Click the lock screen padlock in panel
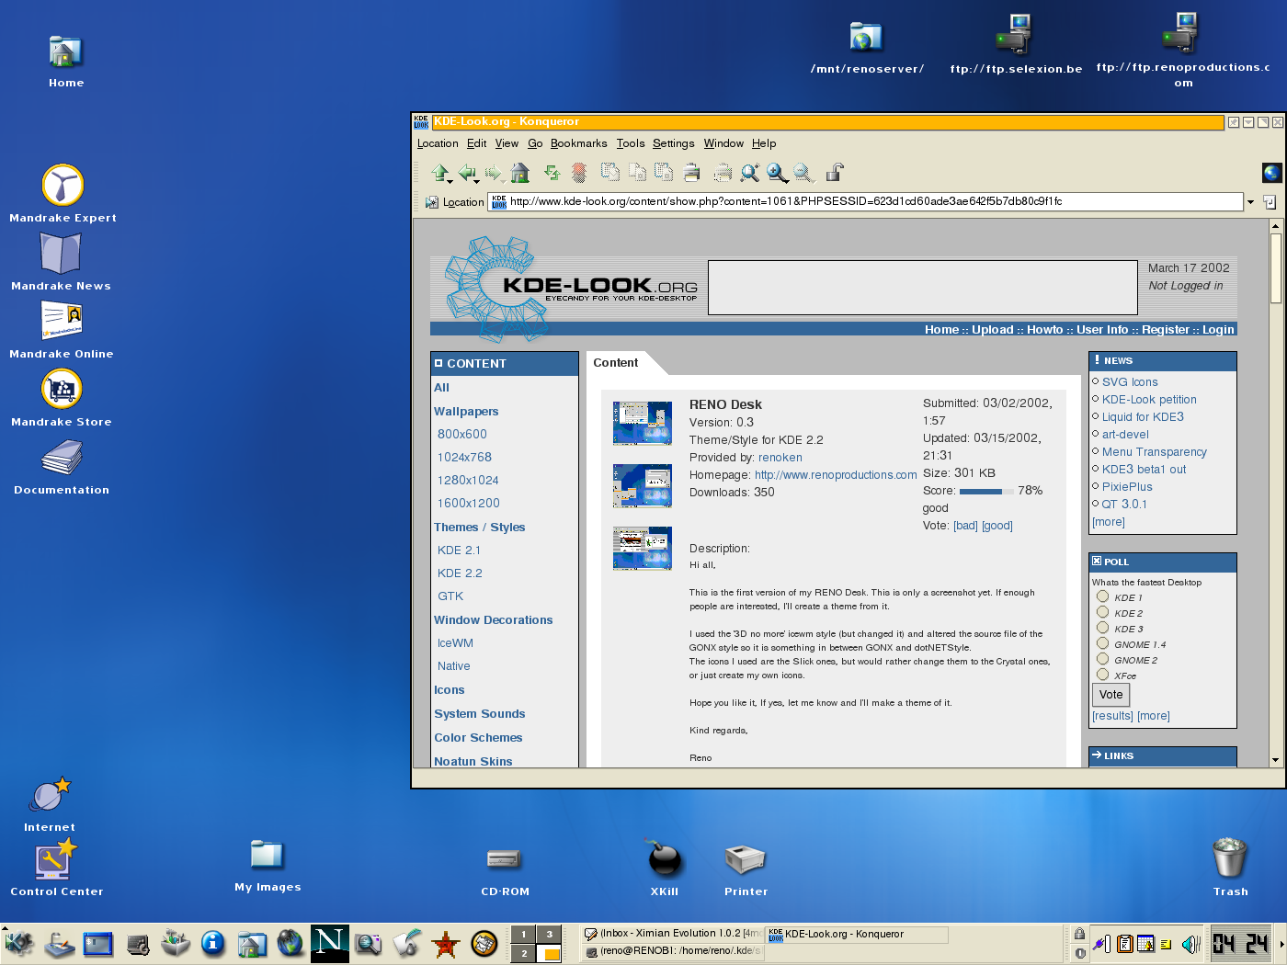 click(x=1079, y=934)
